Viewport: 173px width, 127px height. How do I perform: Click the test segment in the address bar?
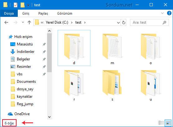[x=78, y=22]
